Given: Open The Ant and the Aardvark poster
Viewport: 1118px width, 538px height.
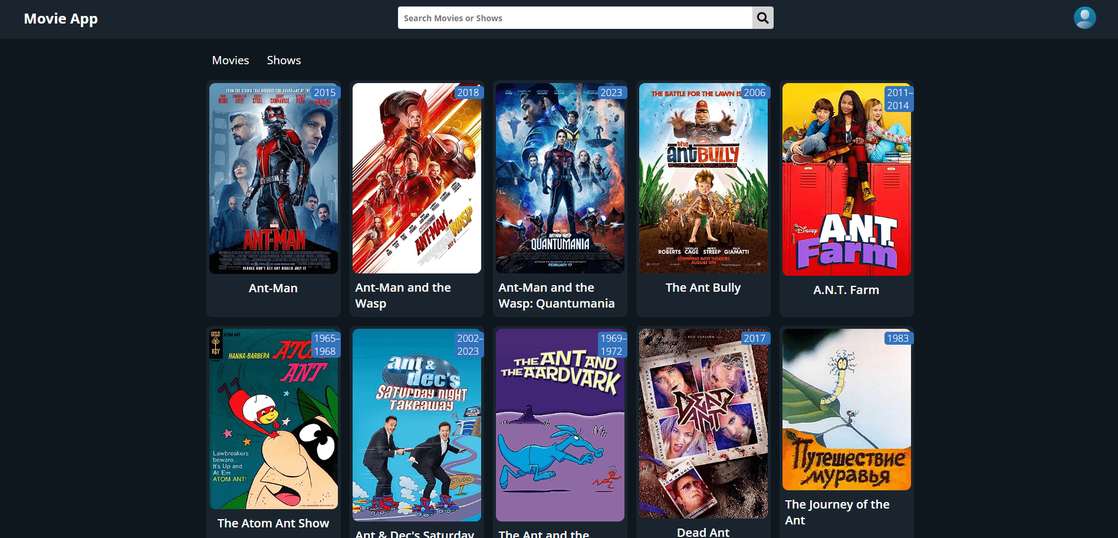Looking at the screenshot, I should tap(560, 425).
